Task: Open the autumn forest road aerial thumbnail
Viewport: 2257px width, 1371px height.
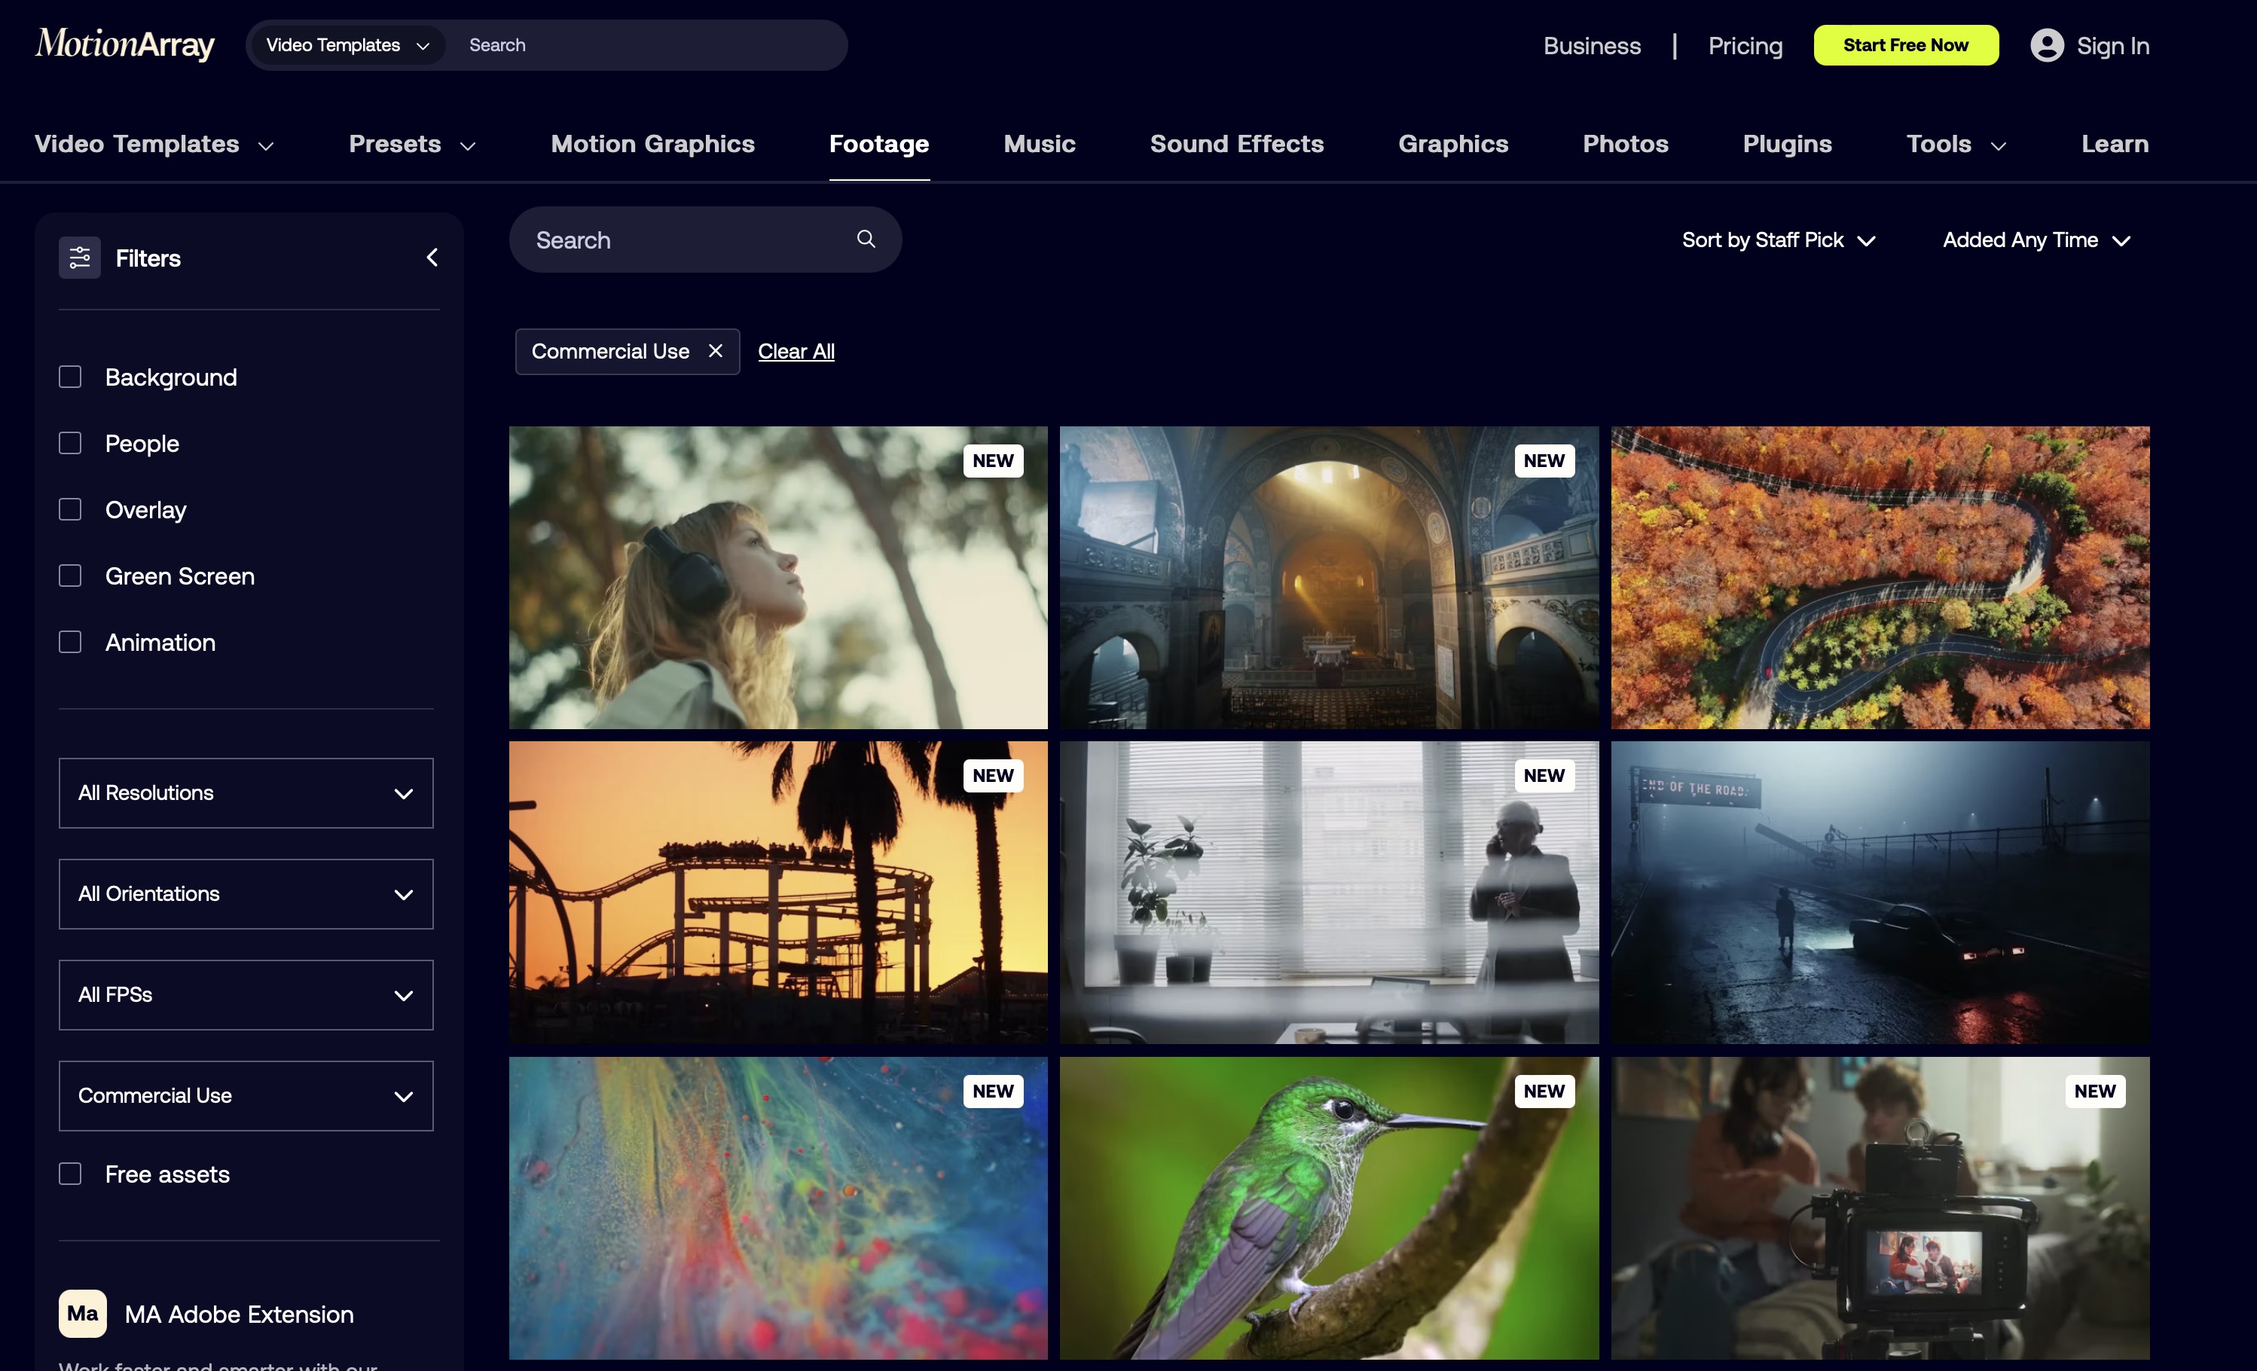Action: click(x=1880, y=577)
